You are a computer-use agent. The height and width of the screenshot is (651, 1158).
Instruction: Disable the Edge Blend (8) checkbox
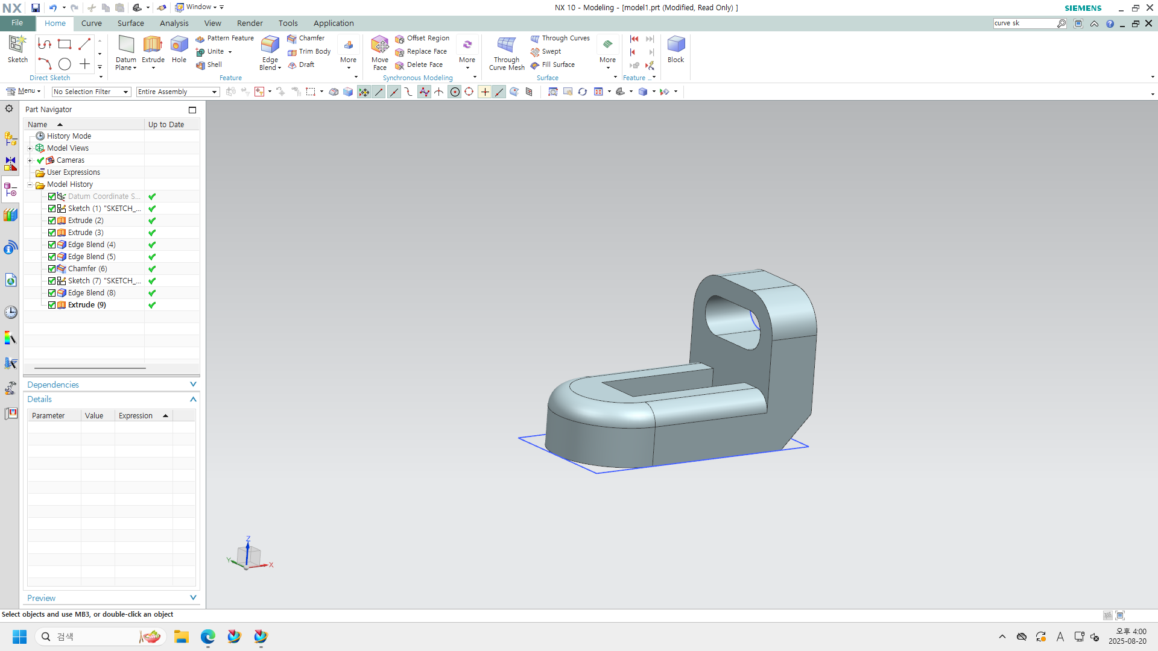(52, 293)
